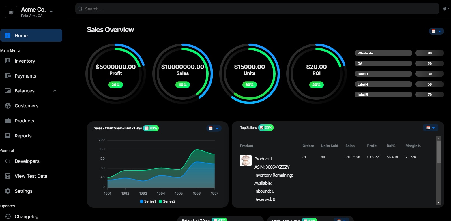451x221 pixels.
Task: Click the Changelog history icon
Action: pos(8,216)
